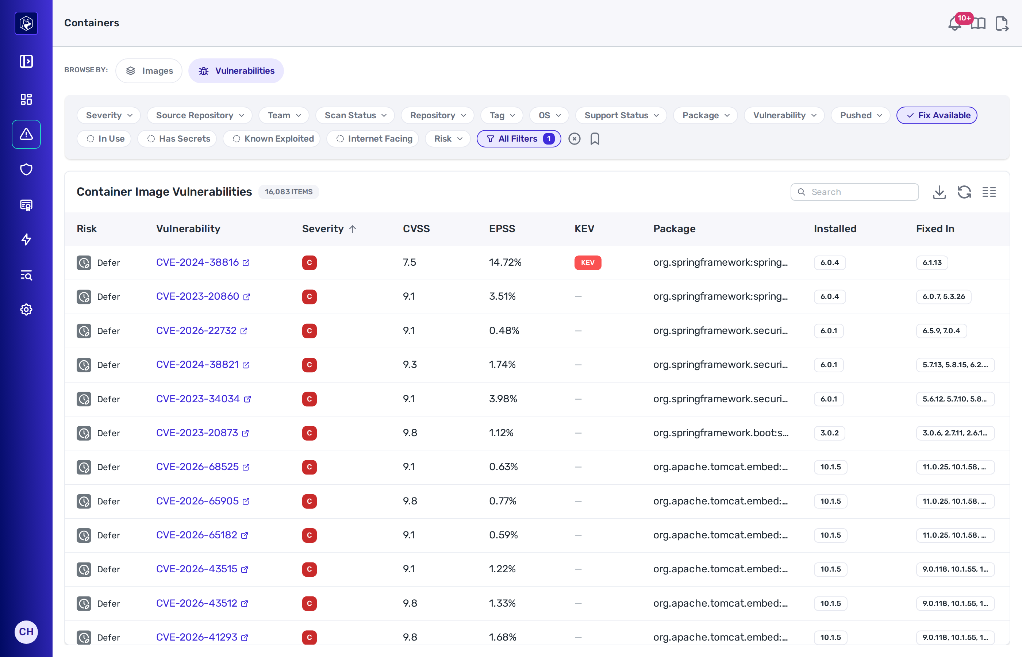1022x657 pixels.
Task: Sort by the EPSS column header
Action: click(502, 228)
